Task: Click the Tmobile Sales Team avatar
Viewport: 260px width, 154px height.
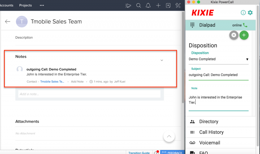Action: click(x=22, y=21)
